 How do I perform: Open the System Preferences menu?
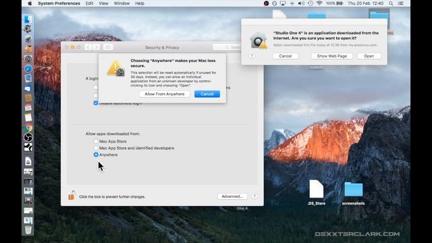[59, 3]
